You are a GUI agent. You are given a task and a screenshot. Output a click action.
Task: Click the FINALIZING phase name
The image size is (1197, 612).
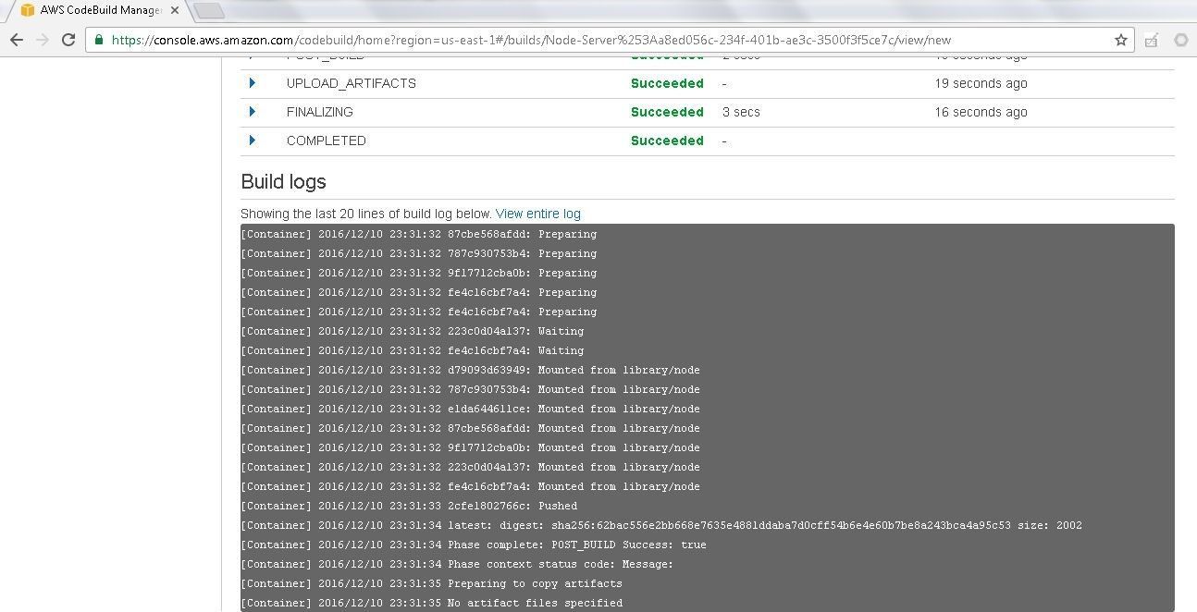point(320,112)
